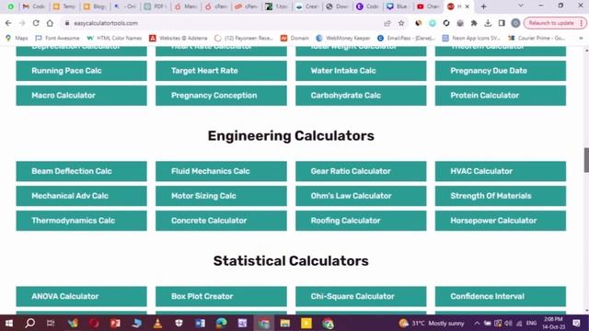The width and height of the screenshot is (589, 331).
Task: Open the Fluid Mechanics Calc
Action: (x=221, y=171)
